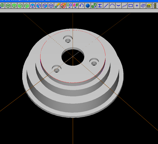This screenshot has width=158, height=144.
Task: Switch to Front view blue cube icon
Action: [x=39, y=6]
